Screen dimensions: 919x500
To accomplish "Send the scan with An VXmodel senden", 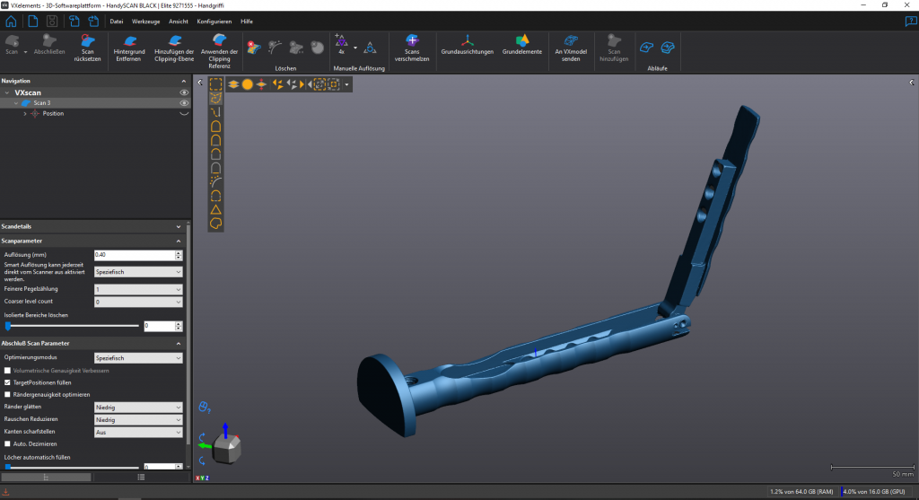I will tap(570, 40).
